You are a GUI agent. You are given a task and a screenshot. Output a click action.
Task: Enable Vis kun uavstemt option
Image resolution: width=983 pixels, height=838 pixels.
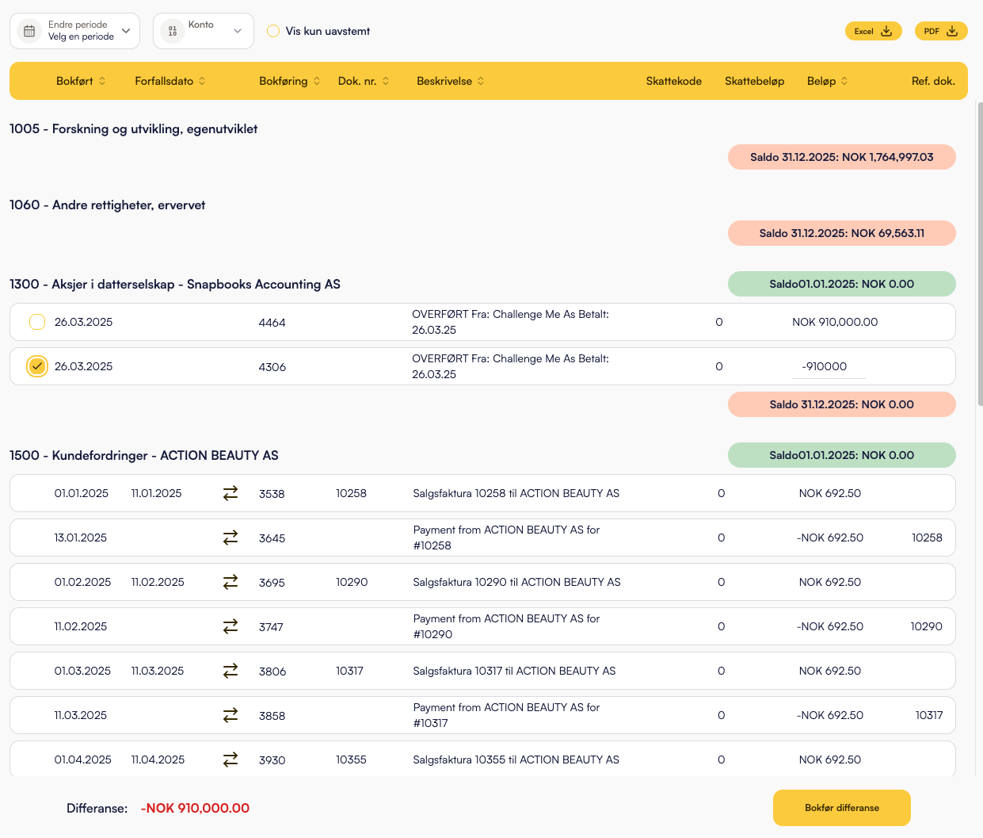273,31
